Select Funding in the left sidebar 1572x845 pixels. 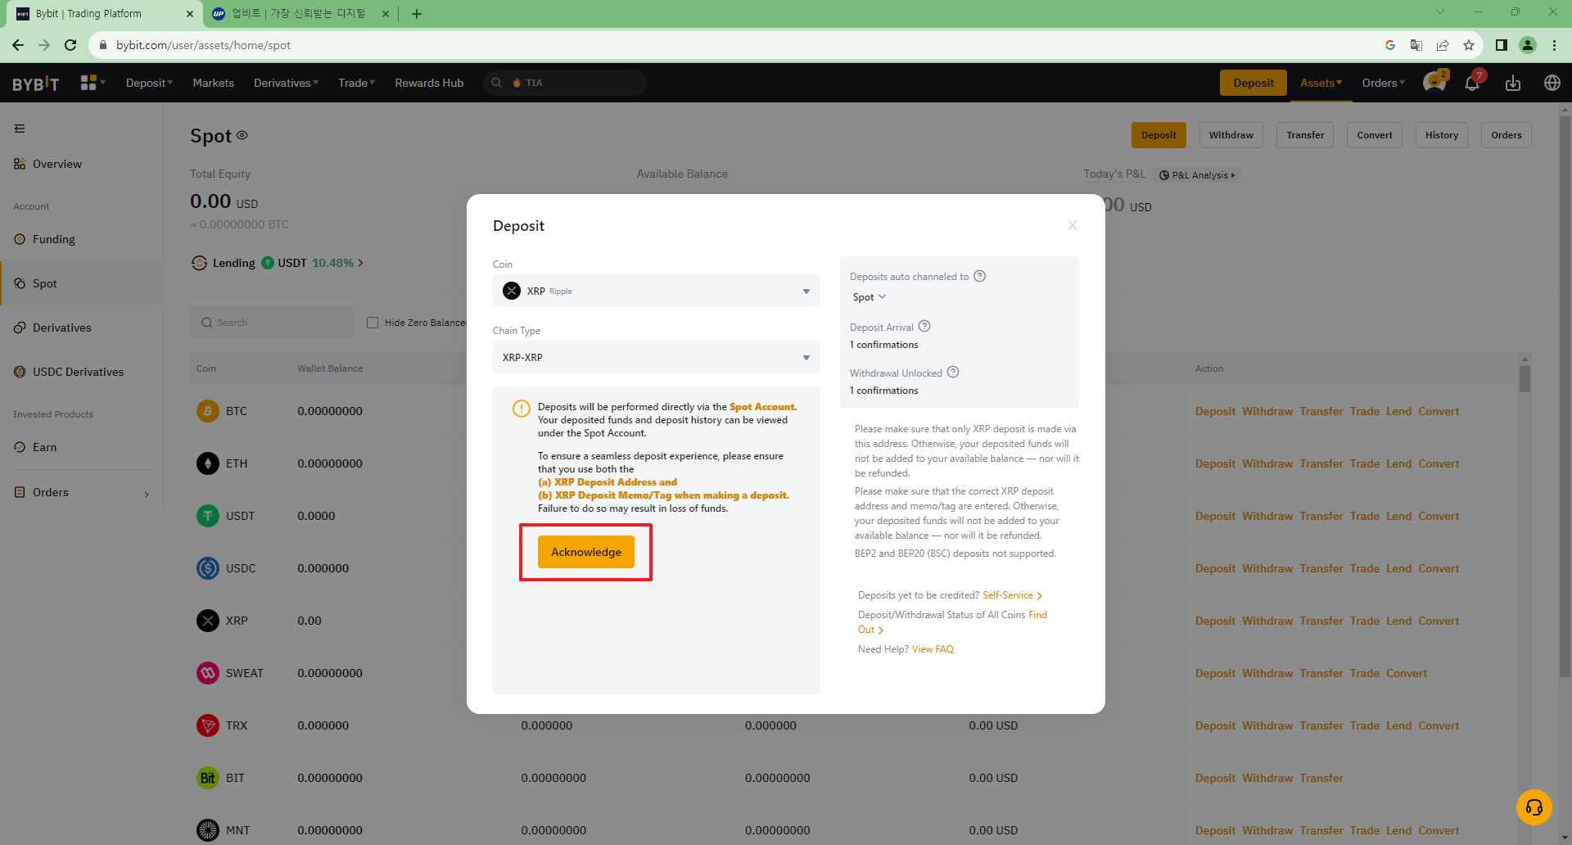(54, 239)
